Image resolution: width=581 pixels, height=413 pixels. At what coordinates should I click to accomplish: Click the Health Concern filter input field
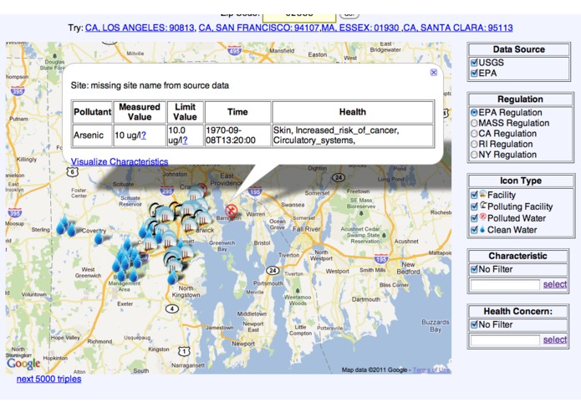(505, 340)
